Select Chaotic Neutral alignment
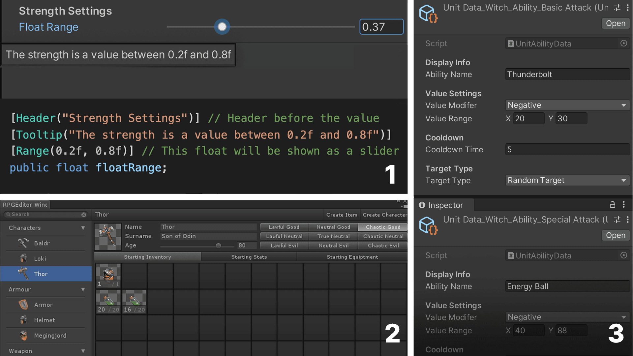Image resolution: width=633 pixels, height=356 pixels. (383, 236)
